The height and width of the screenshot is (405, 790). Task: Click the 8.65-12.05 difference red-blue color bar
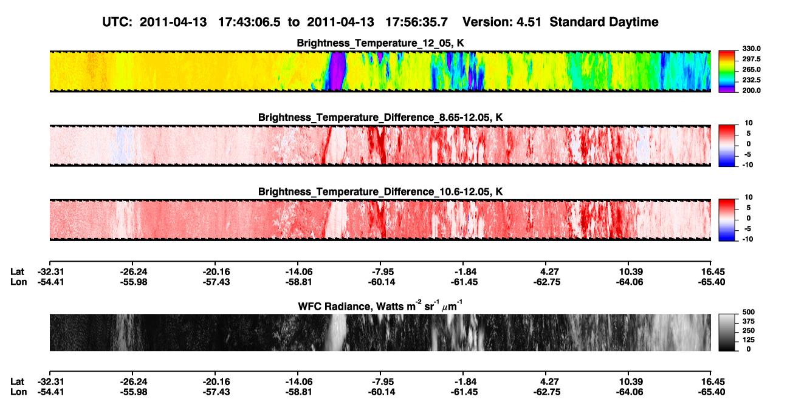coord(727,146)
